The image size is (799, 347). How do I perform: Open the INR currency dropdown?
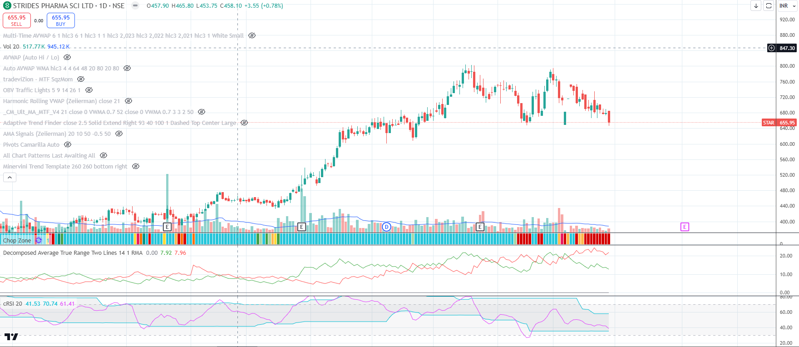(788, 6)
